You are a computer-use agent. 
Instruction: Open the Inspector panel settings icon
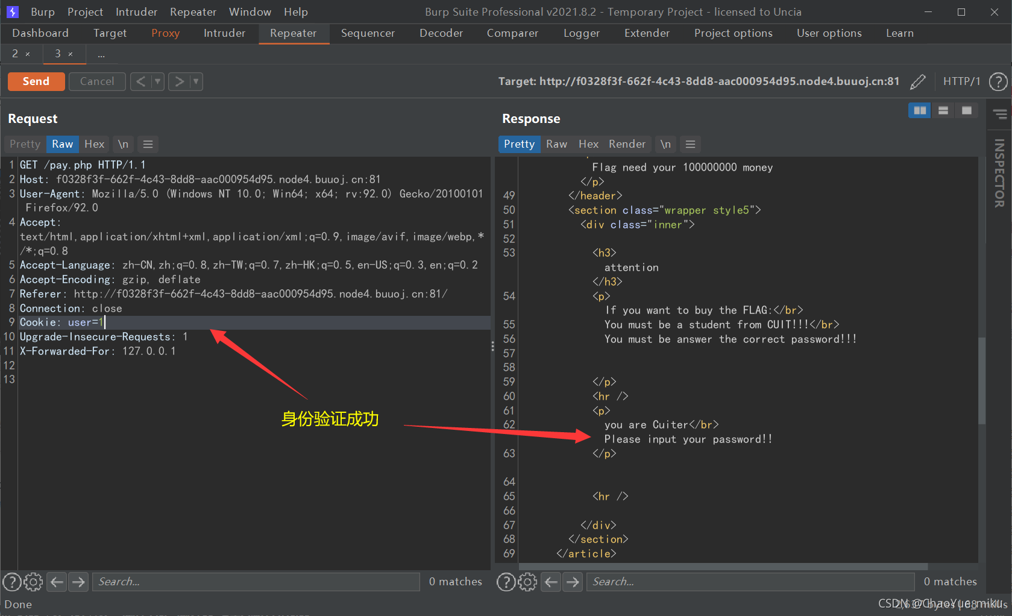click(x=1000, y=114)
